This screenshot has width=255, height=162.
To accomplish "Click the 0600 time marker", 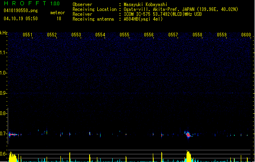I will [246, 35].
